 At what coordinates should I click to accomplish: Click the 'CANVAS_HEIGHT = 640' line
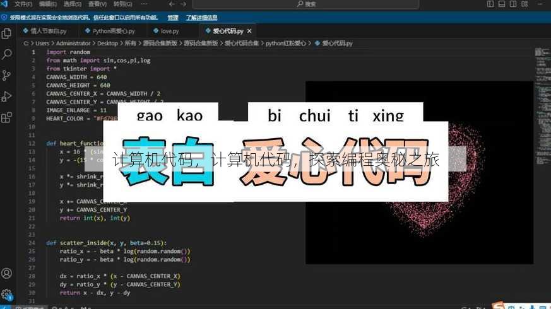coord(78,85)
